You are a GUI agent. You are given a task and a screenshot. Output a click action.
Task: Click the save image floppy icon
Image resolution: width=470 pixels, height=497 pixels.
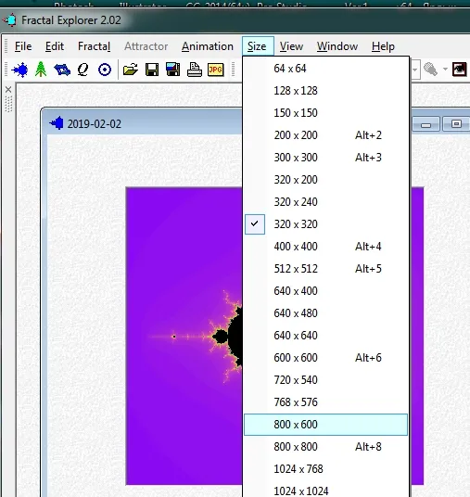pos(173,70)
